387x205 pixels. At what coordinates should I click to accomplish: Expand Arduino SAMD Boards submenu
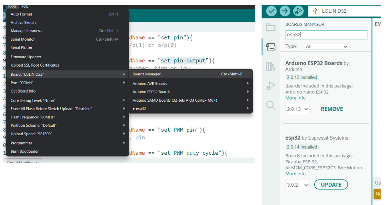190,100
